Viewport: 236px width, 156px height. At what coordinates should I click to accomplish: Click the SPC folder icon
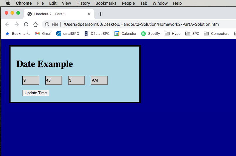pyautogui.click(x=187, y=34)
